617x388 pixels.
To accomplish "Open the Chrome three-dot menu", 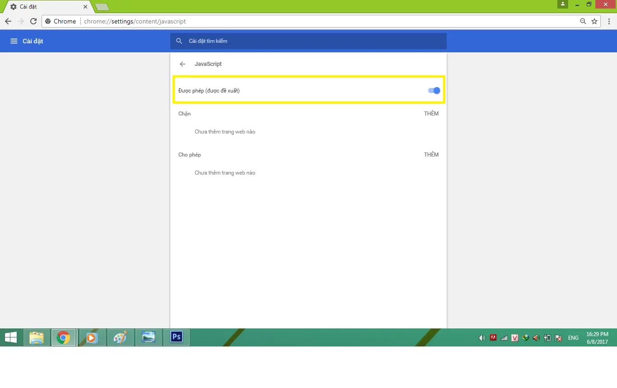I will coord(609,21).
